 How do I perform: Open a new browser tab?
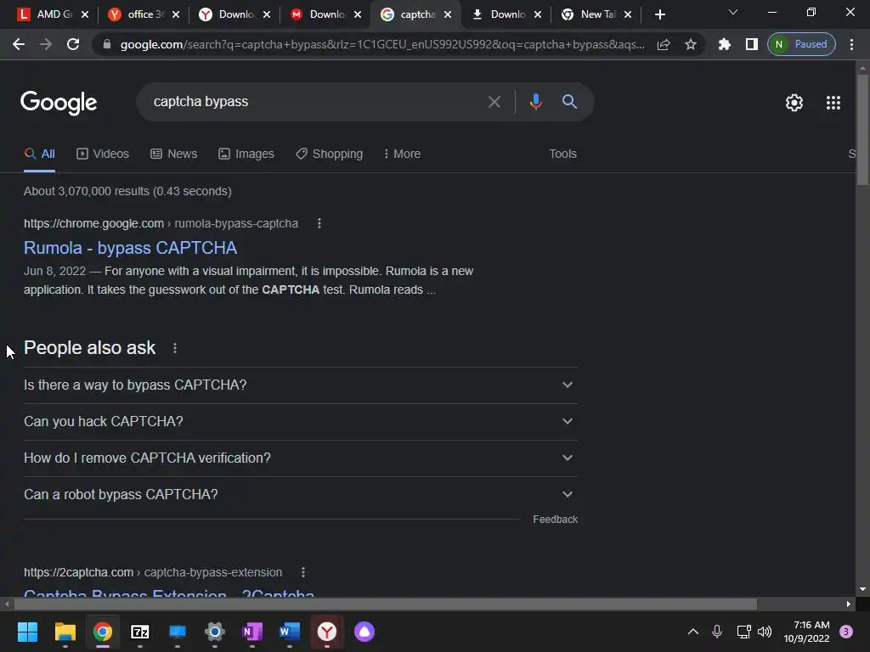pos(659,14)
